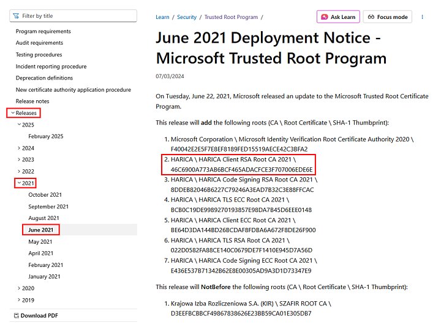Click the Focus mode glasses icon

371,17
